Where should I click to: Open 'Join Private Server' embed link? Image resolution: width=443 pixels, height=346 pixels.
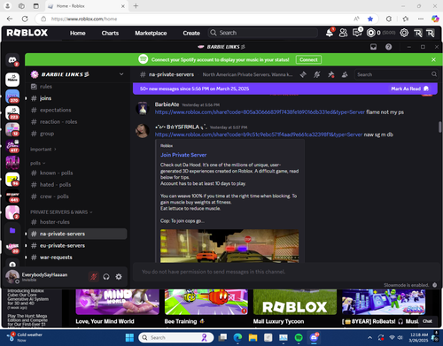tap(183, 155)
